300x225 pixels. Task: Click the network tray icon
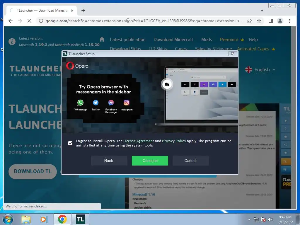(256, 219)
